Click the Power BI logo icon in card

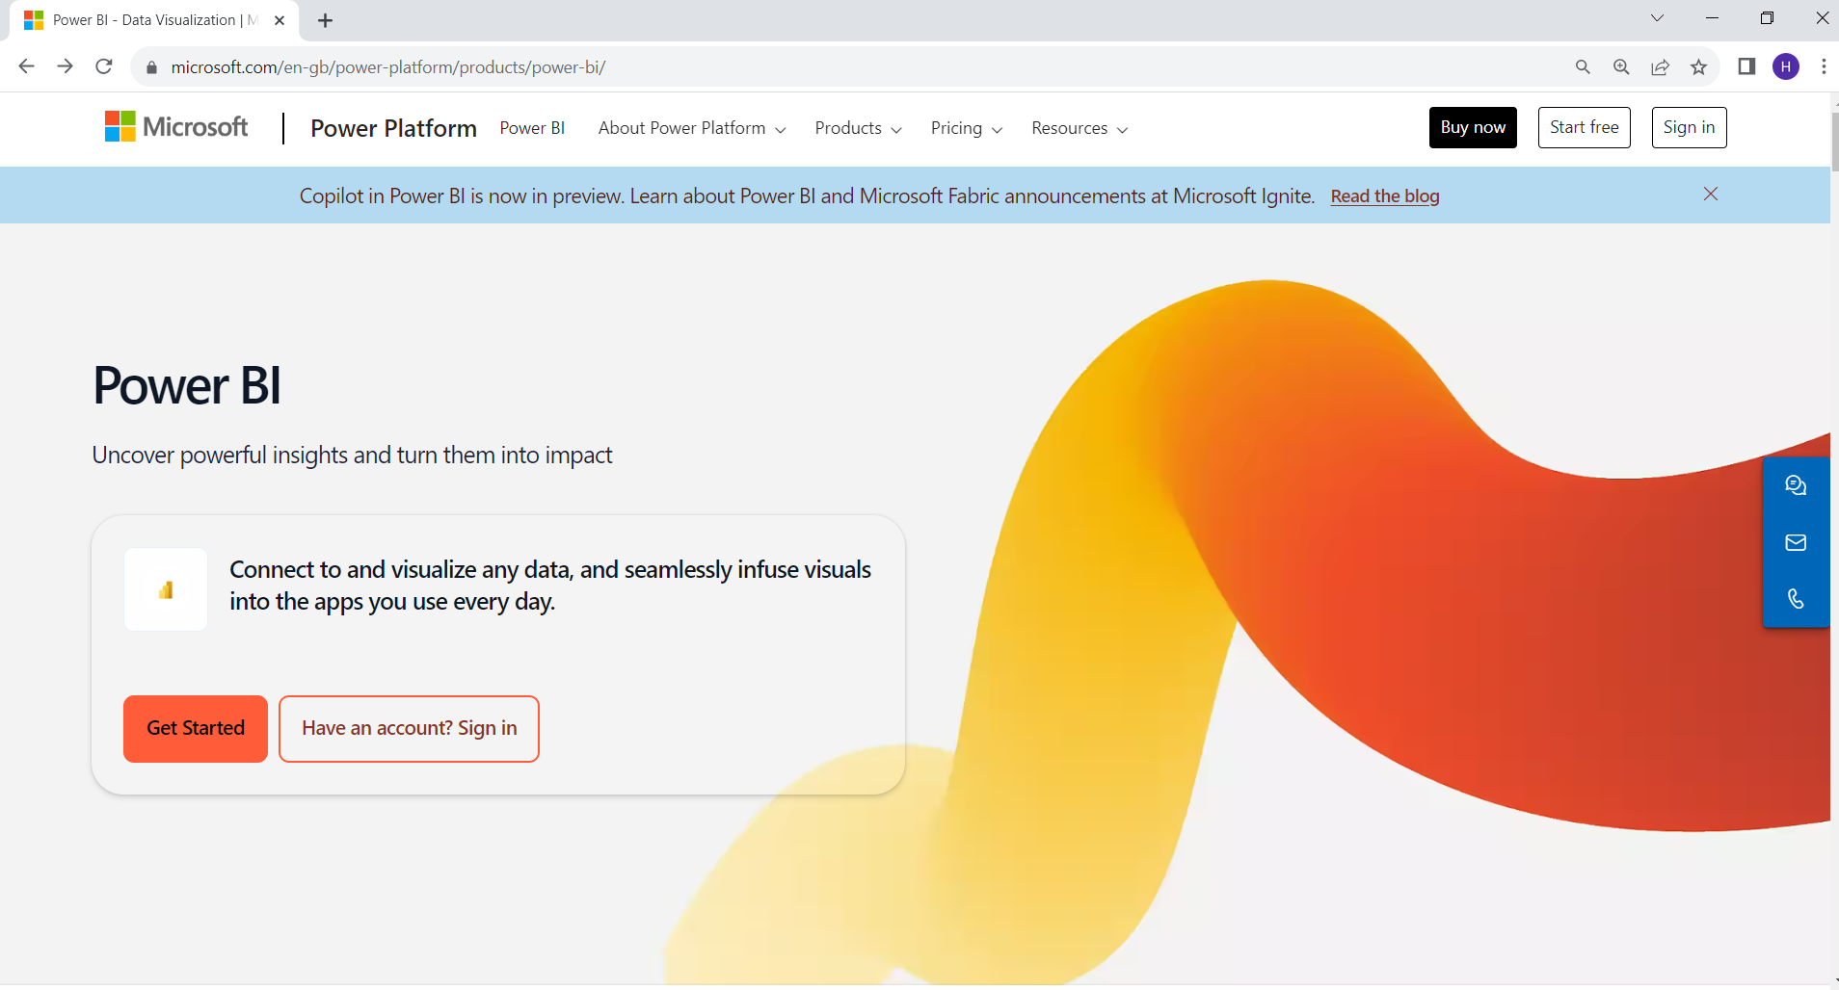tap(166, 589)
